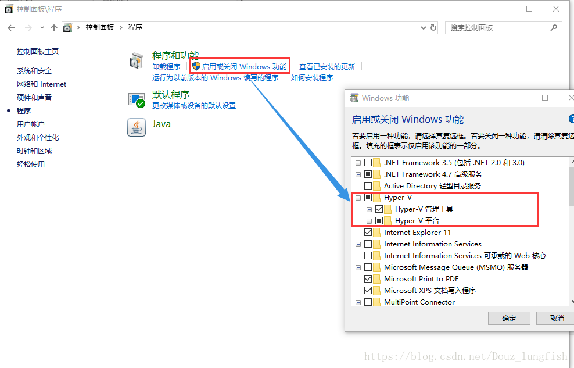Click the Java coffee cup icon

(x=137, y=127)
